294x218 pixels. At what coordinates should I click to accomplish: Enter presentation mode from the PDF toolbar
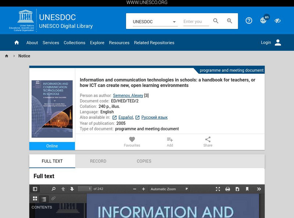click(x=218, y=189)
